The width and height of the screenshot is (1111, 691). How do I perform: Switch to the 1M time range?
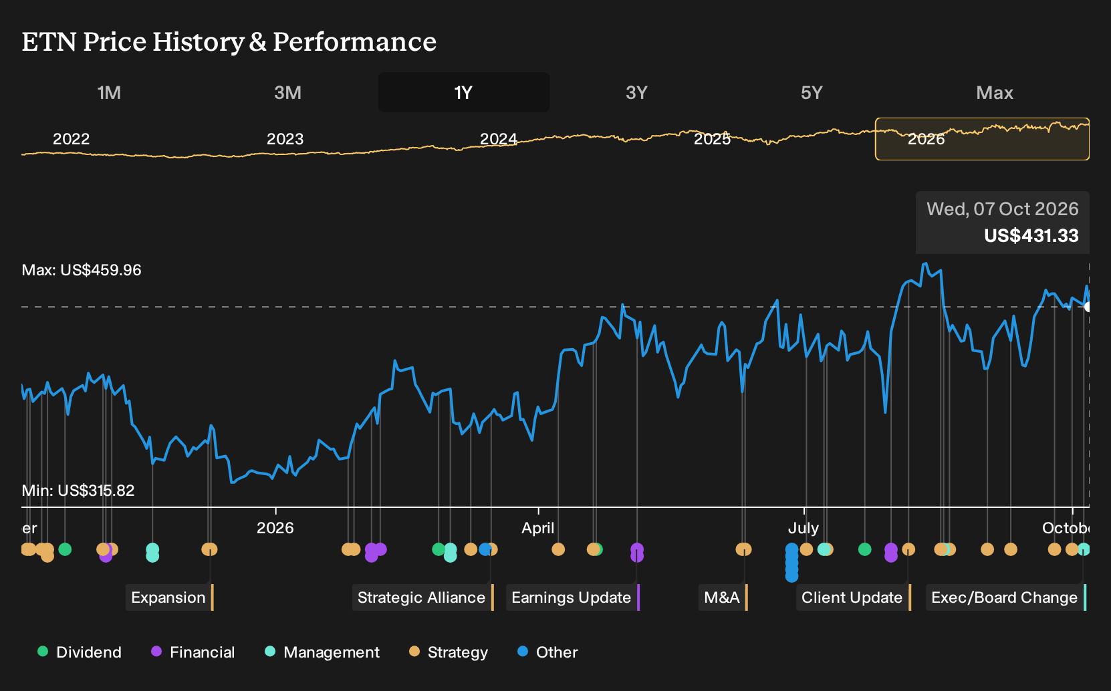click(109, 92)
